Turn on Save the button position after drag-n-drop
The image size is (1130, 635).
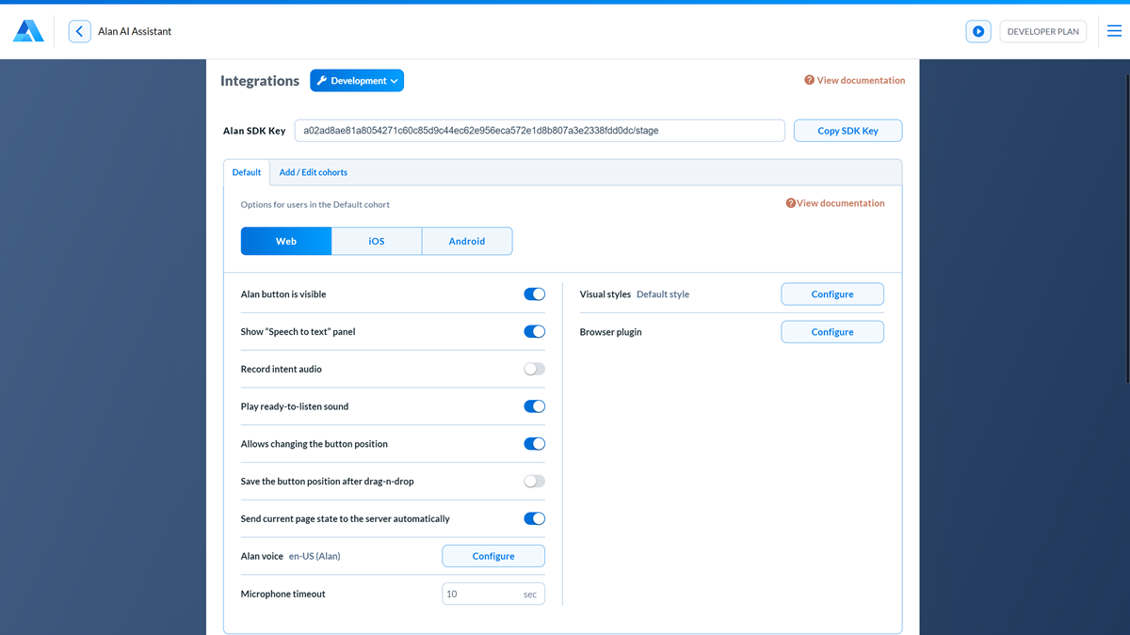534,481
